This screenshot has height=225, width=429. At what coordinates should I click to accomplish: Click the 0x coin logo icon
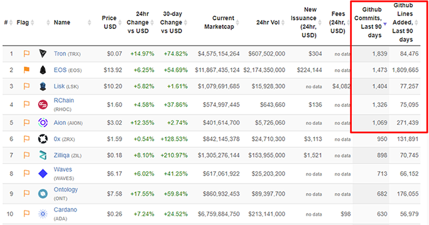[43, 139]
